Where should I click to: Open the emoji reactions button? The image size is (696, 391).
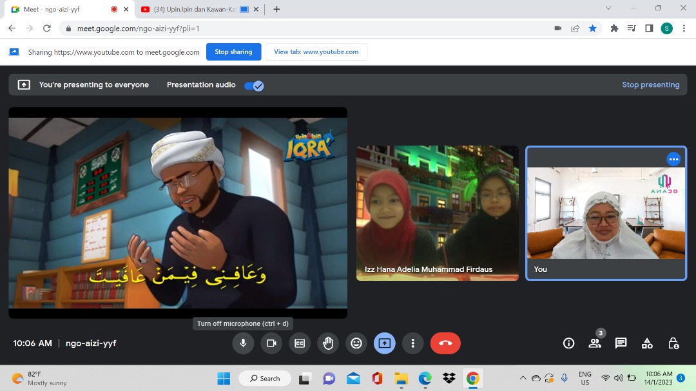pos(356,343)
